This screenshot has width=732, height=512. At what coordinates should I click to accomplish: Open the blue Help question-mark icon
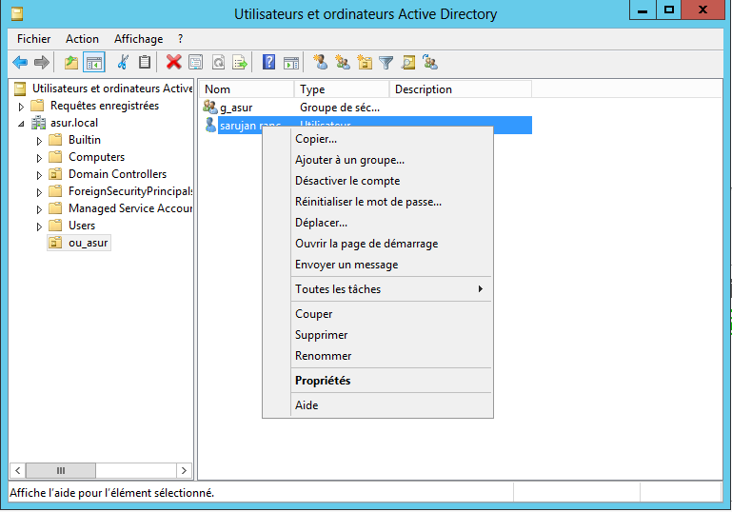pos(268,62)
